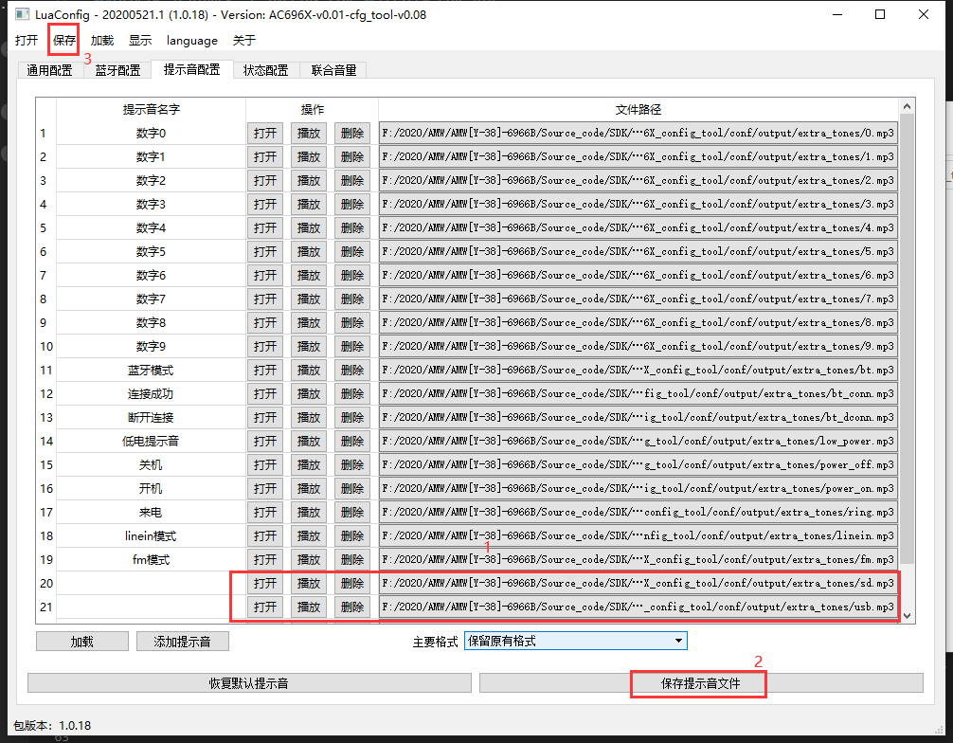Play the 数字1 prompt tone
Viewport: 953px width, 743px height.
point(309,157)
